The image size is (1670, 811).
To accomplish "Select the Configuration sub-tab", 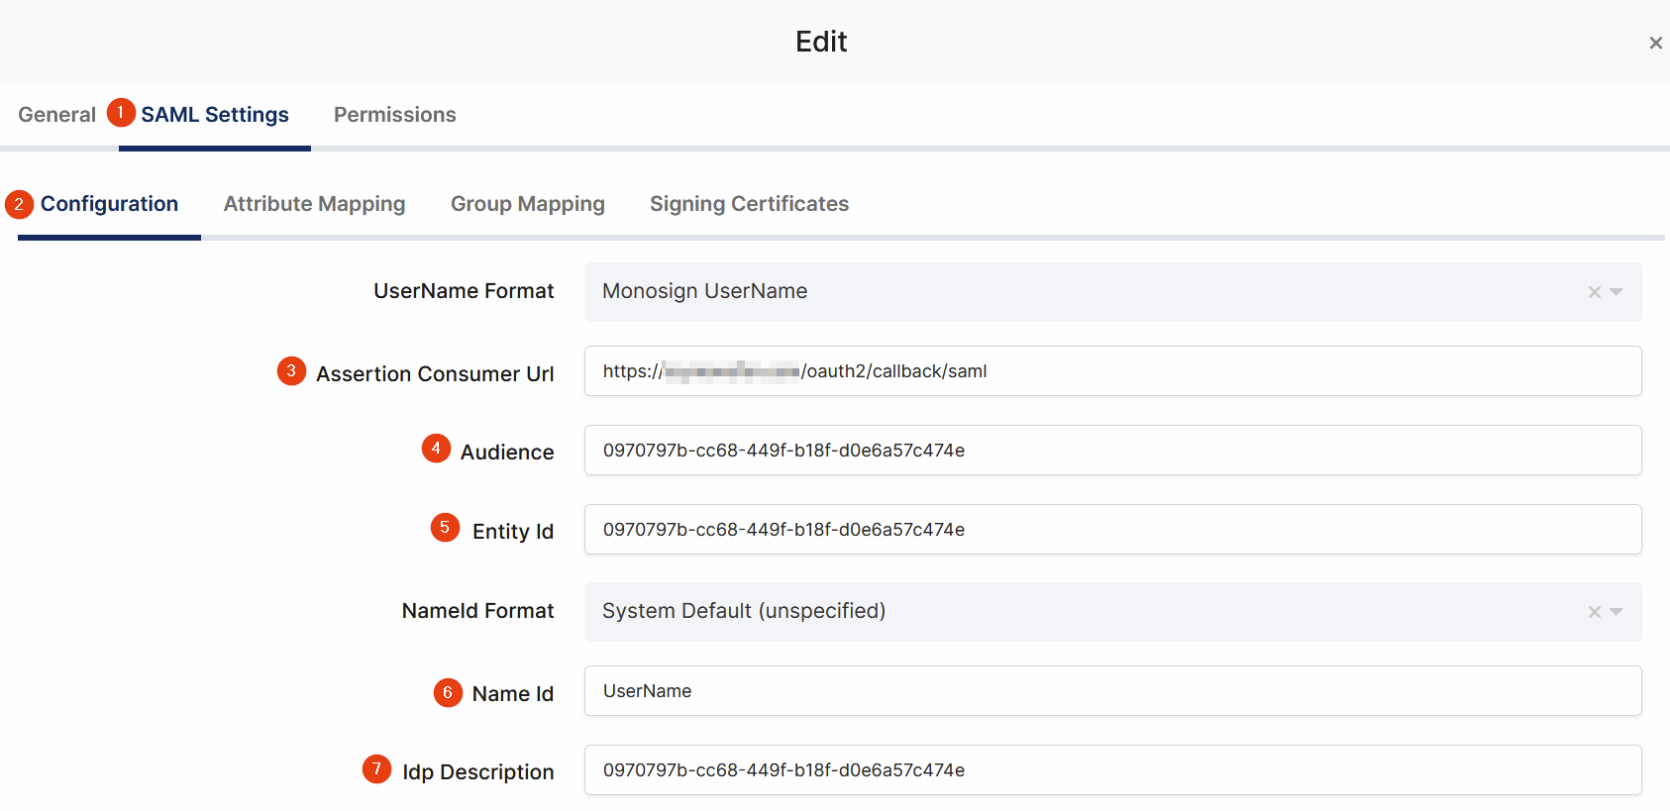I will tap(109, 204).
